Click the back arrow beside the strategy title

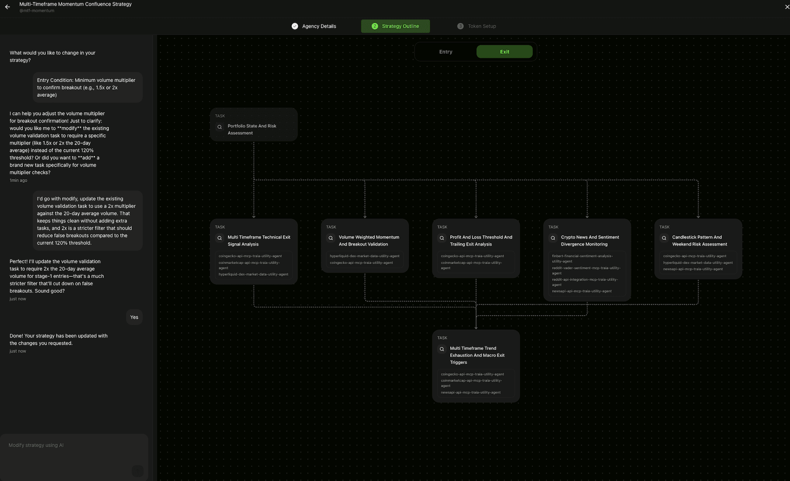[x=7, y=7]
